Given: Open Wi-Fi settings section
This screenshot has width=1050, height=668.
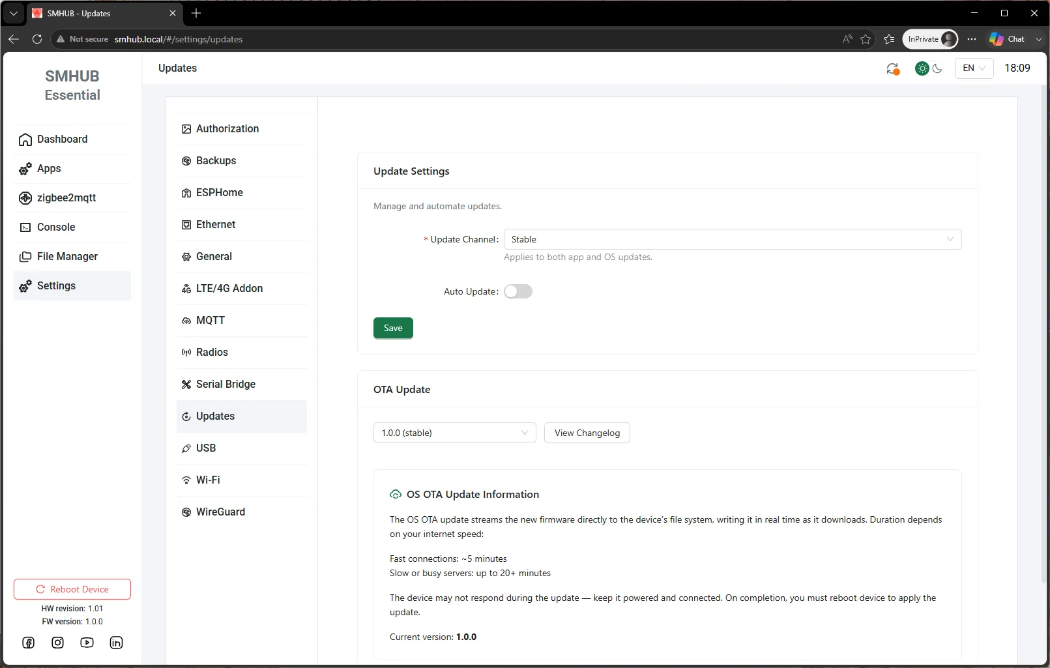Looking at the screenshot, I should pos(242,480).
